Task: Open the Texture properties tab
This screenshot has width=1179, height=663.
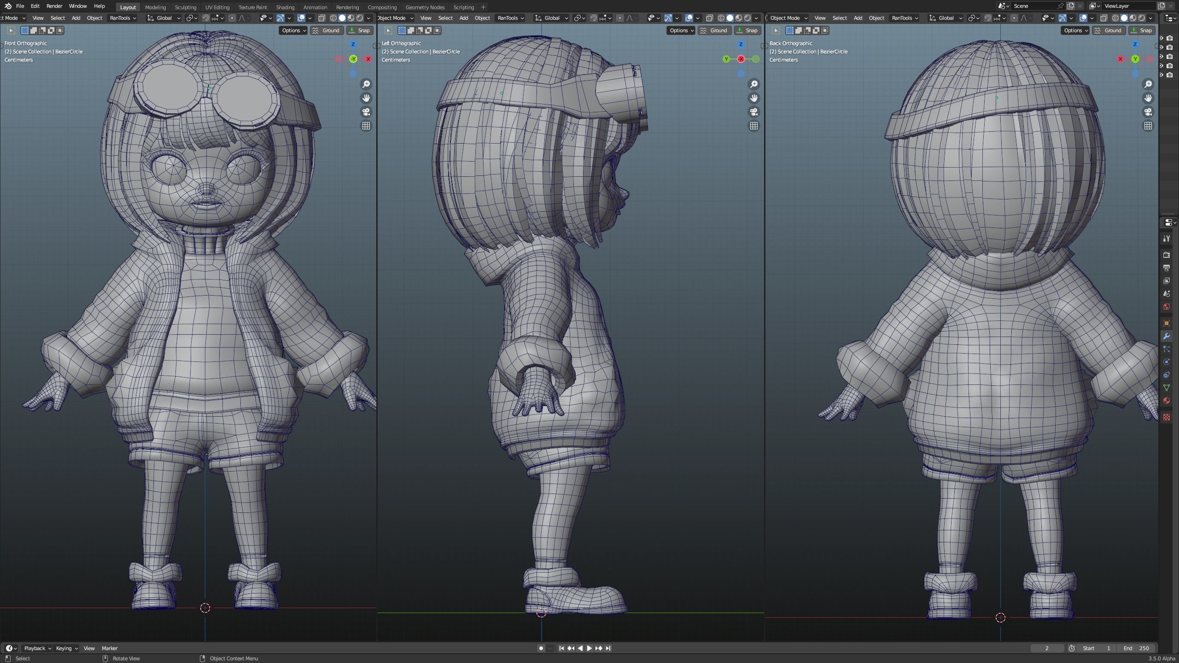Action: coord(1167,417)
